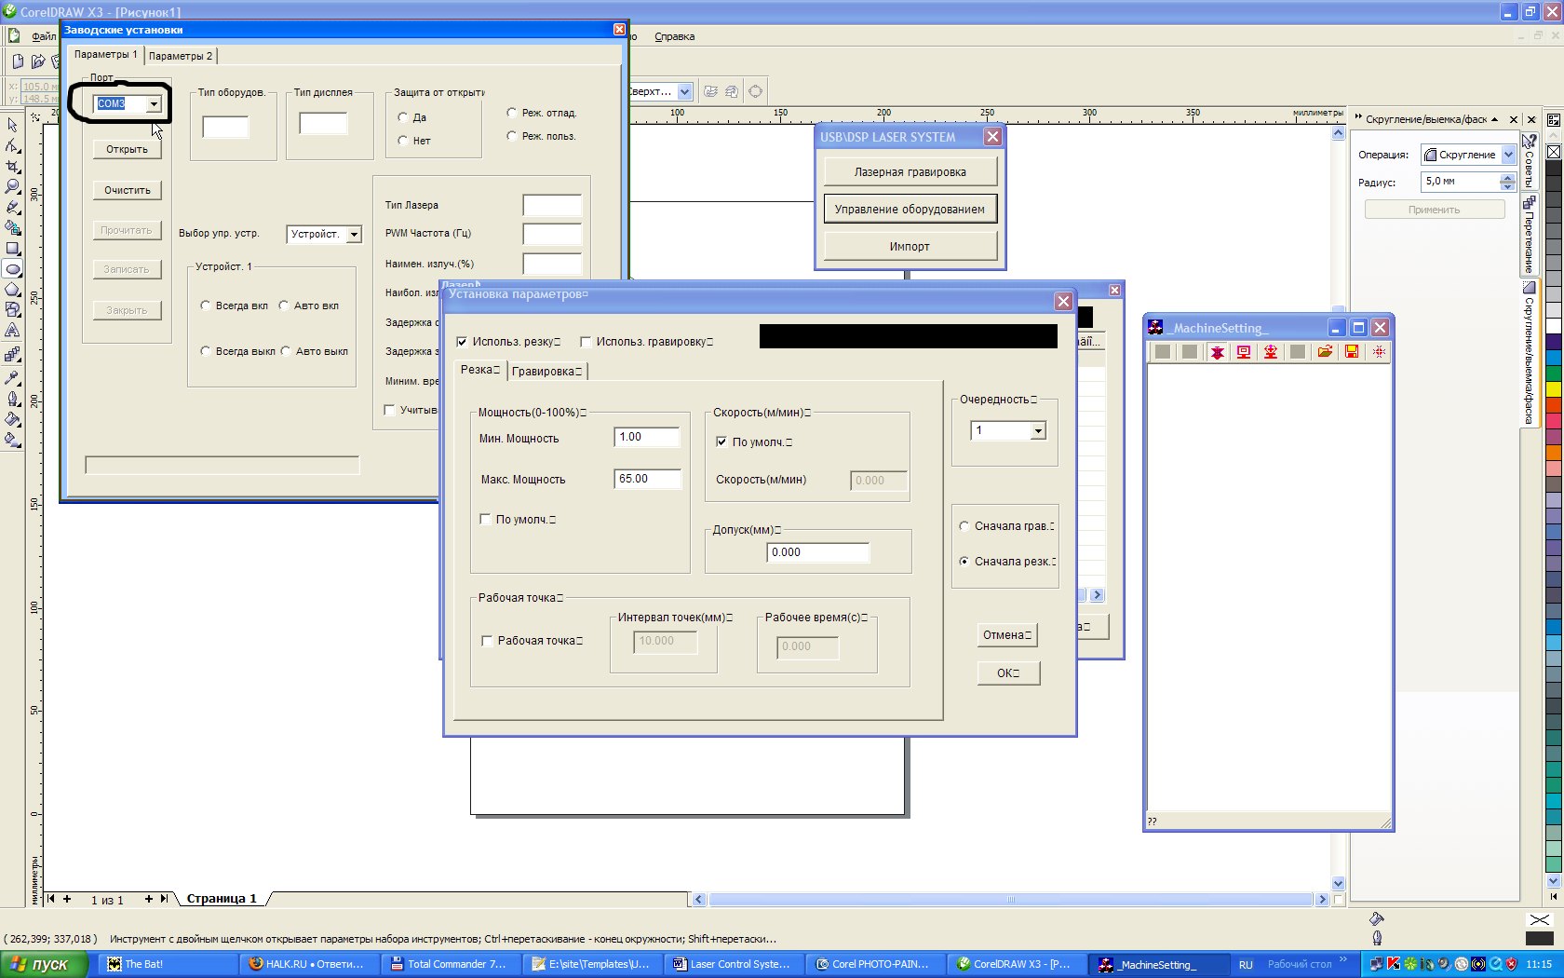Enable the 'Использ. гравировку' checkbox
This screenshot has width=1564, height=978.
coord(586,342)
